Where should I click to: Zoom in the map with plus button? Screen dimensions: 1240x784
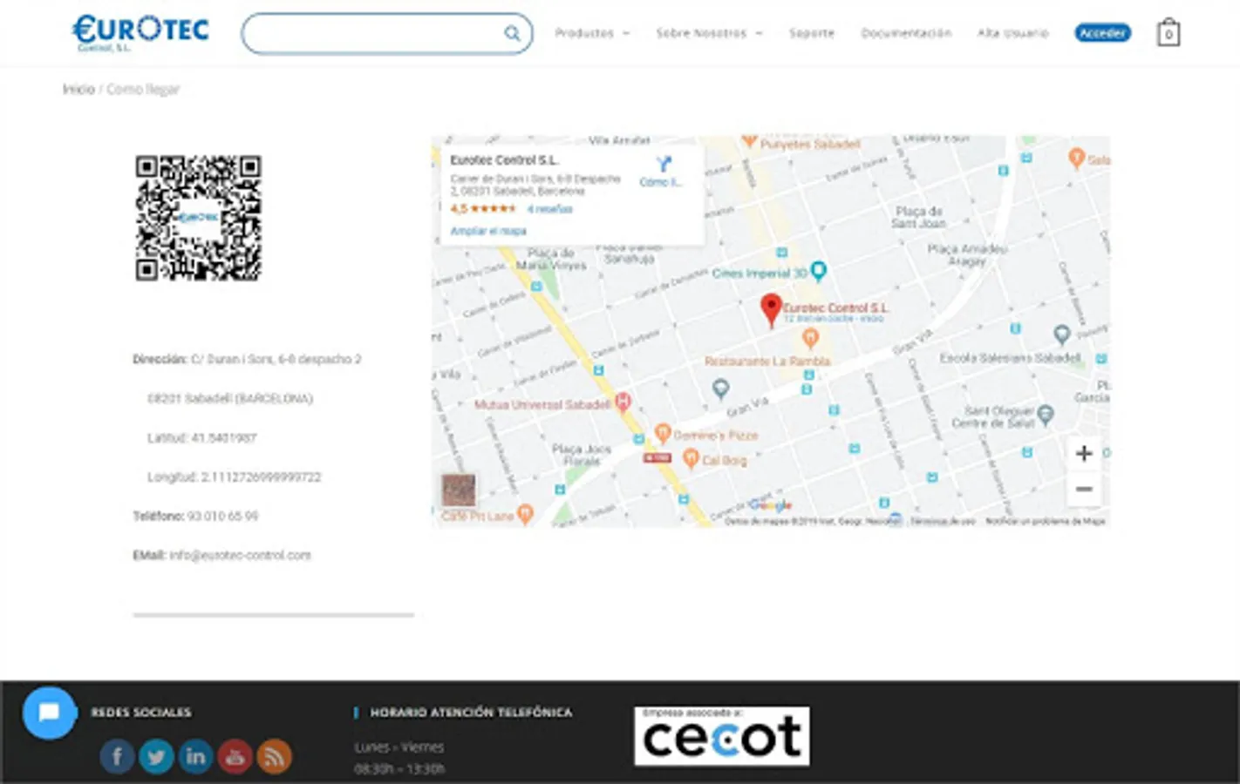point(1084,453)
